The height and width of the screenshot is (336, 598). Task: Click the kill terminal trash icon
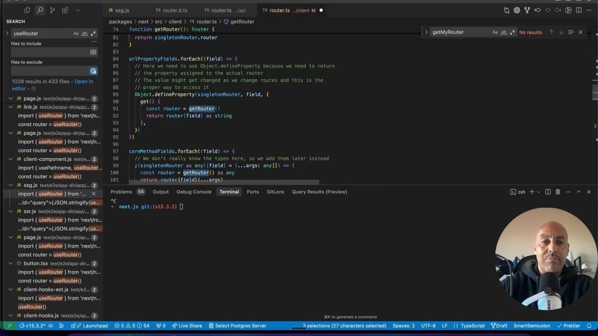coord(558,192)
